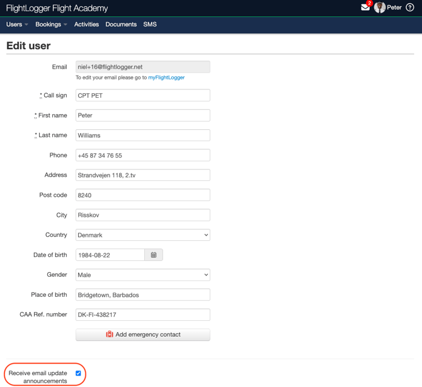Expand the Users menu dropdown
This screenshot has height=387, width=422.
[x=17, y=24]
